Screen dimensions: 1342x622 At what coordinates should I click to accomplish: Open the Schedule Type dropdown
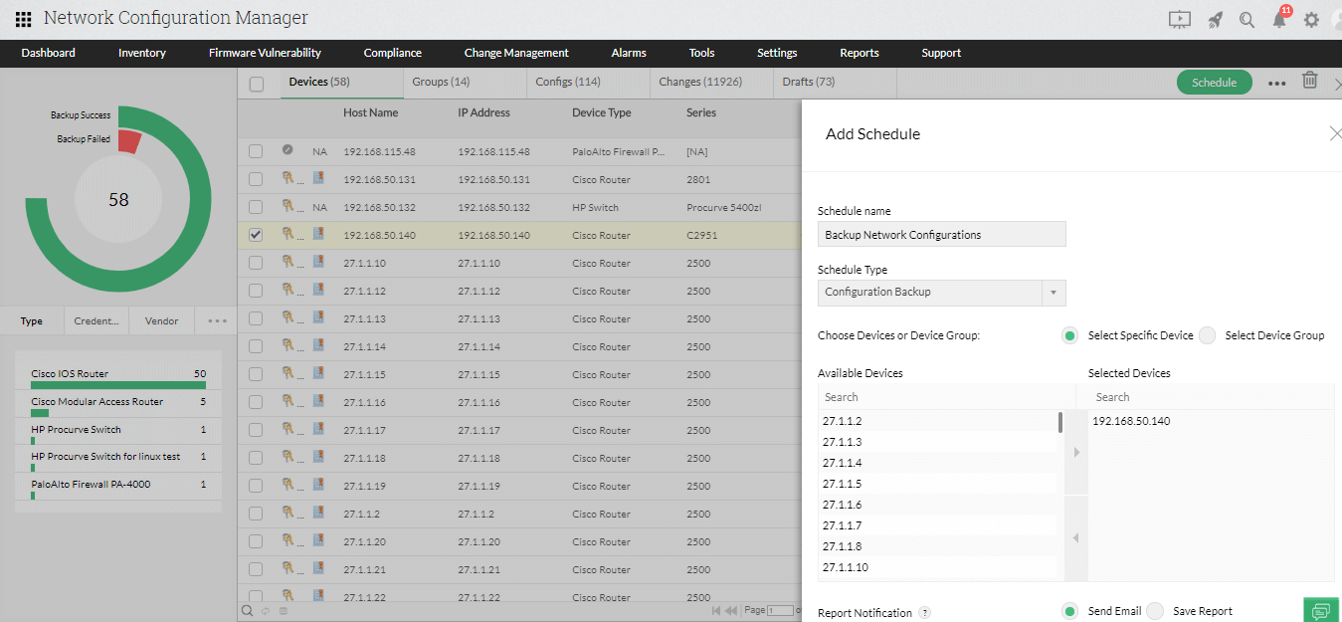pos(1053,294)
